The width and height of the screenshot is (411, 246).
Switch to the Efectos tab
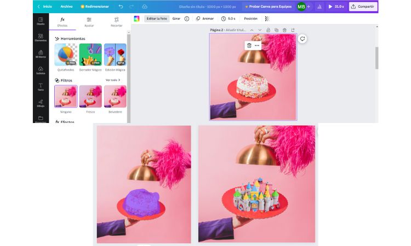click(x=62, y=22)
